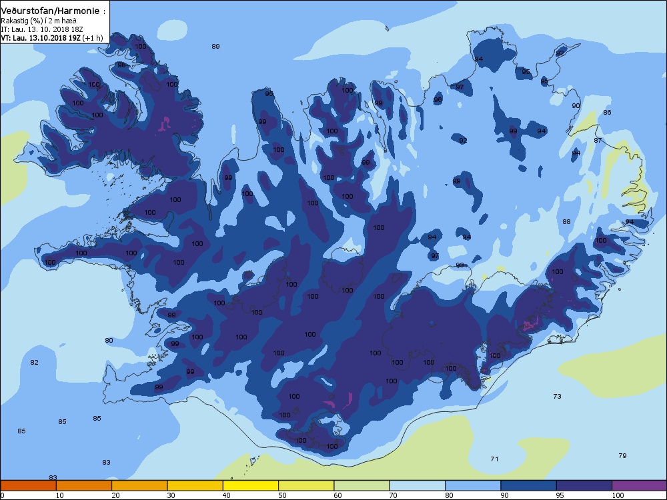Click the 86 value off the northeast coast

click(x=607, y=112)
